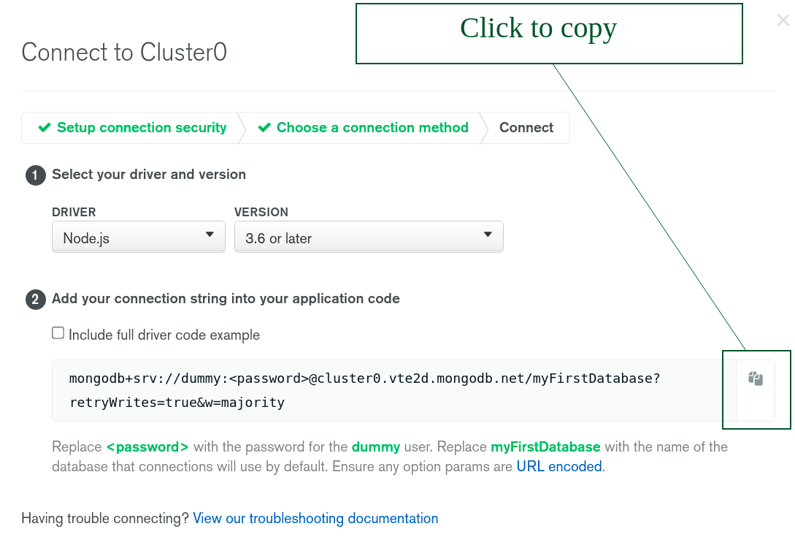Screen dimensions: 795x548
Task: Open the 3.6 or later version dropdown
Action: pyautogui.click(x=369, y=237)
